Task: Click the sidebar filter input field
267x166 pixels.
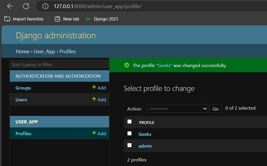Action: (x=59, y=64)
